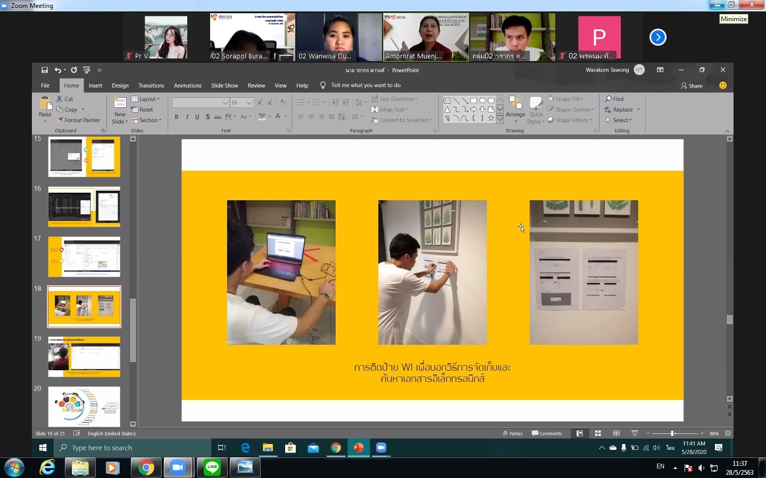The height and width of the screenshot is (478, 766).
Task: Open Shape Fill dropdown
Action: 566,99
